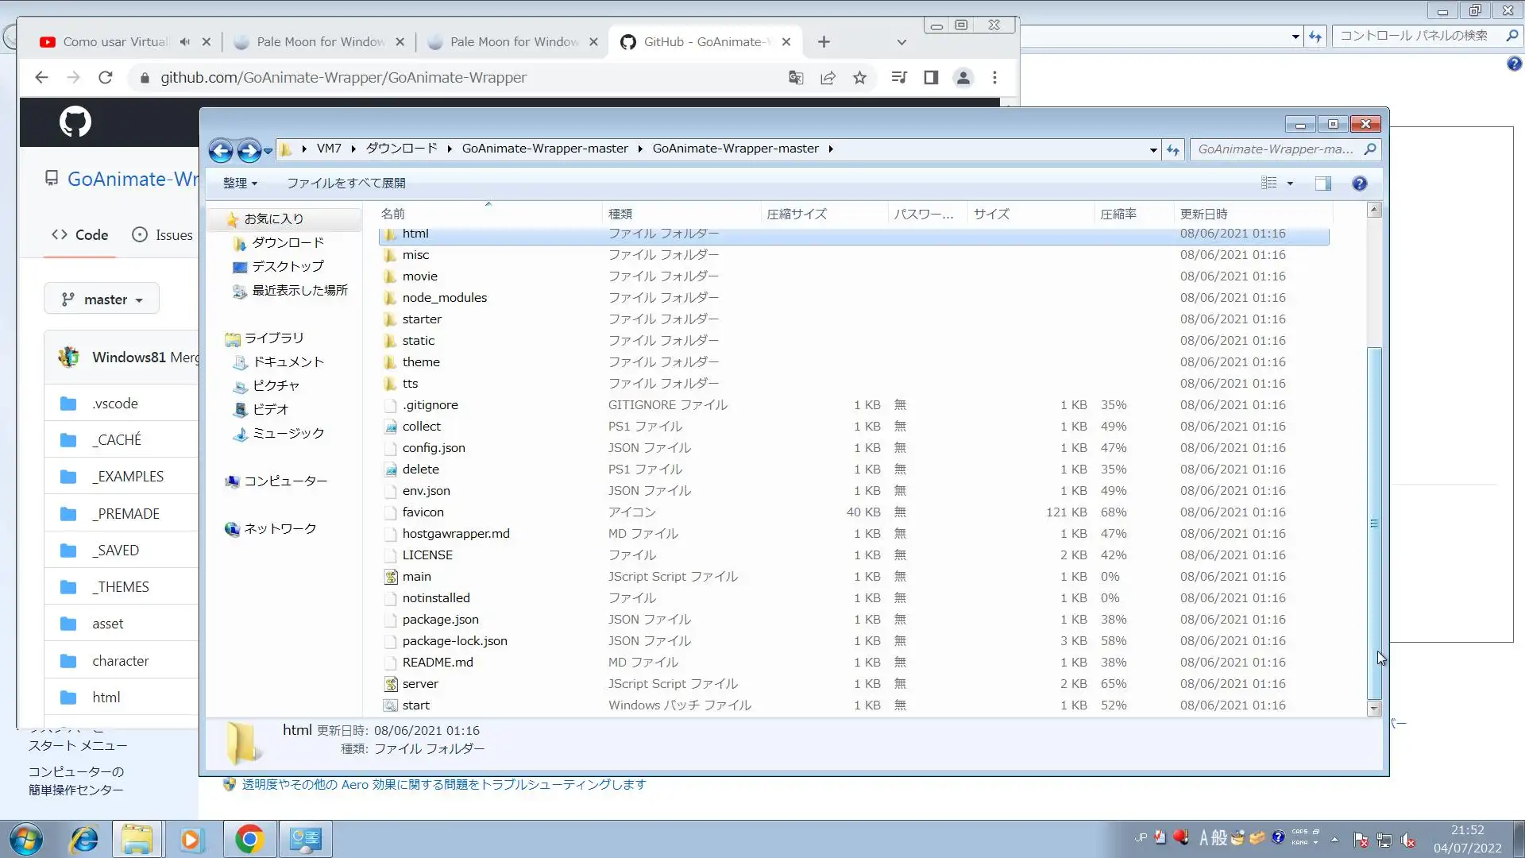Image resolution: width=1525 pixels, height=858 pixels.
Task: Click the Explorer back navigation arrow
Action: [x=221, y=149]
